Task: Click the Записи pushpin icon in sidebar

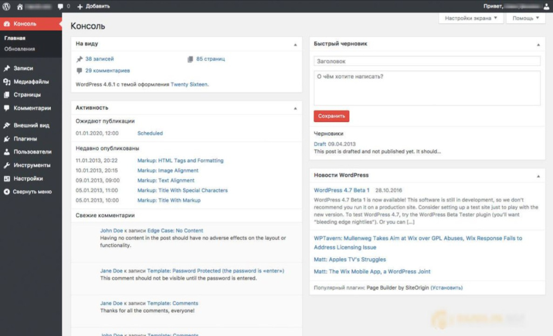Action: [x=6, y=68]
